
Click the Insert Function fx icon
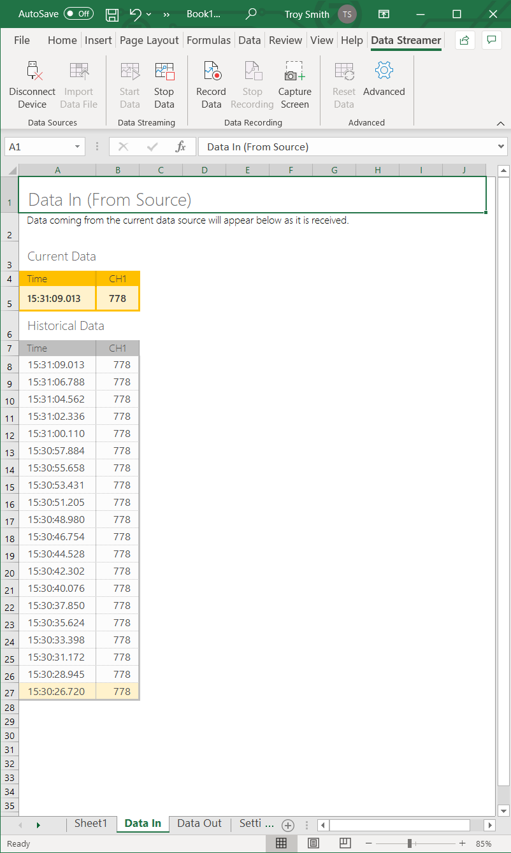(180, 147)
